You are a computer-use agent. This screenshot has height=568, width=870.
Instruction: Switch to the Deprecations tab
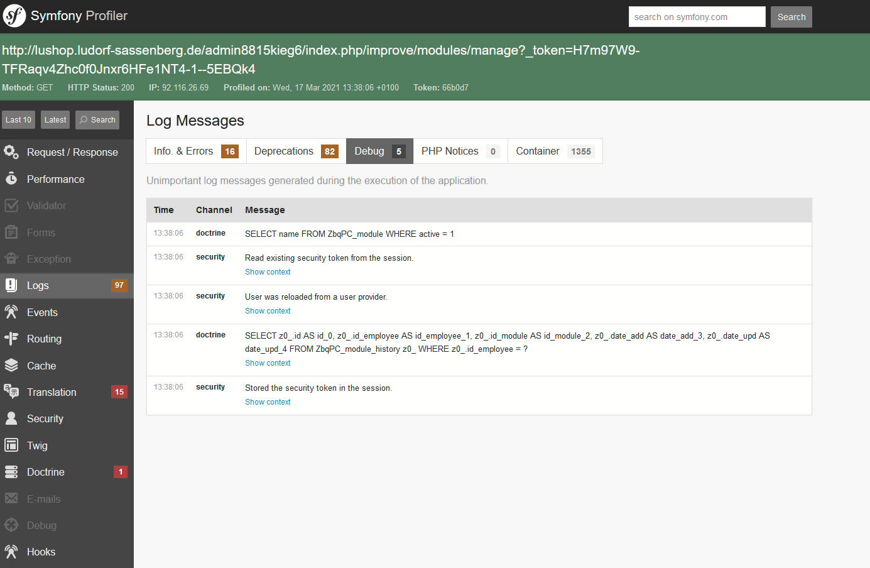(x=296, y=151)
